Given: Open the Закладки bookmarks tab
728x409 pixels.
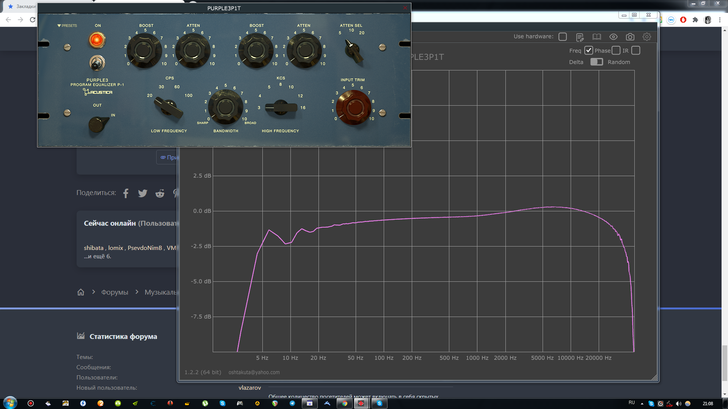Looking at the screenshot, I should pos(22,6).
